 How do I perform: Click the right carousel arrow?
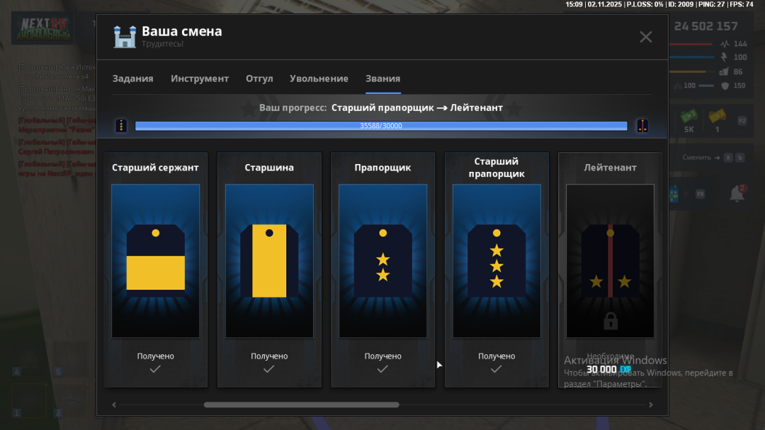(x=651, y=405)
